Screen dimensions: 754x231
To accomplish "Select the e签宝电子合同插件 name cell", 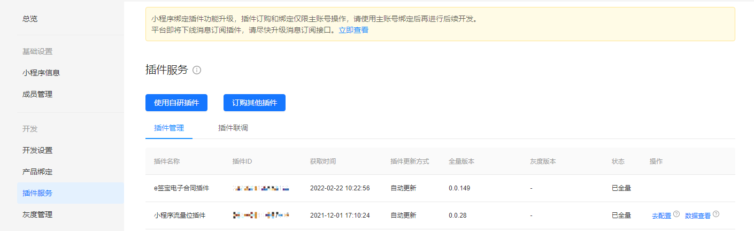I will click(181, 188).
